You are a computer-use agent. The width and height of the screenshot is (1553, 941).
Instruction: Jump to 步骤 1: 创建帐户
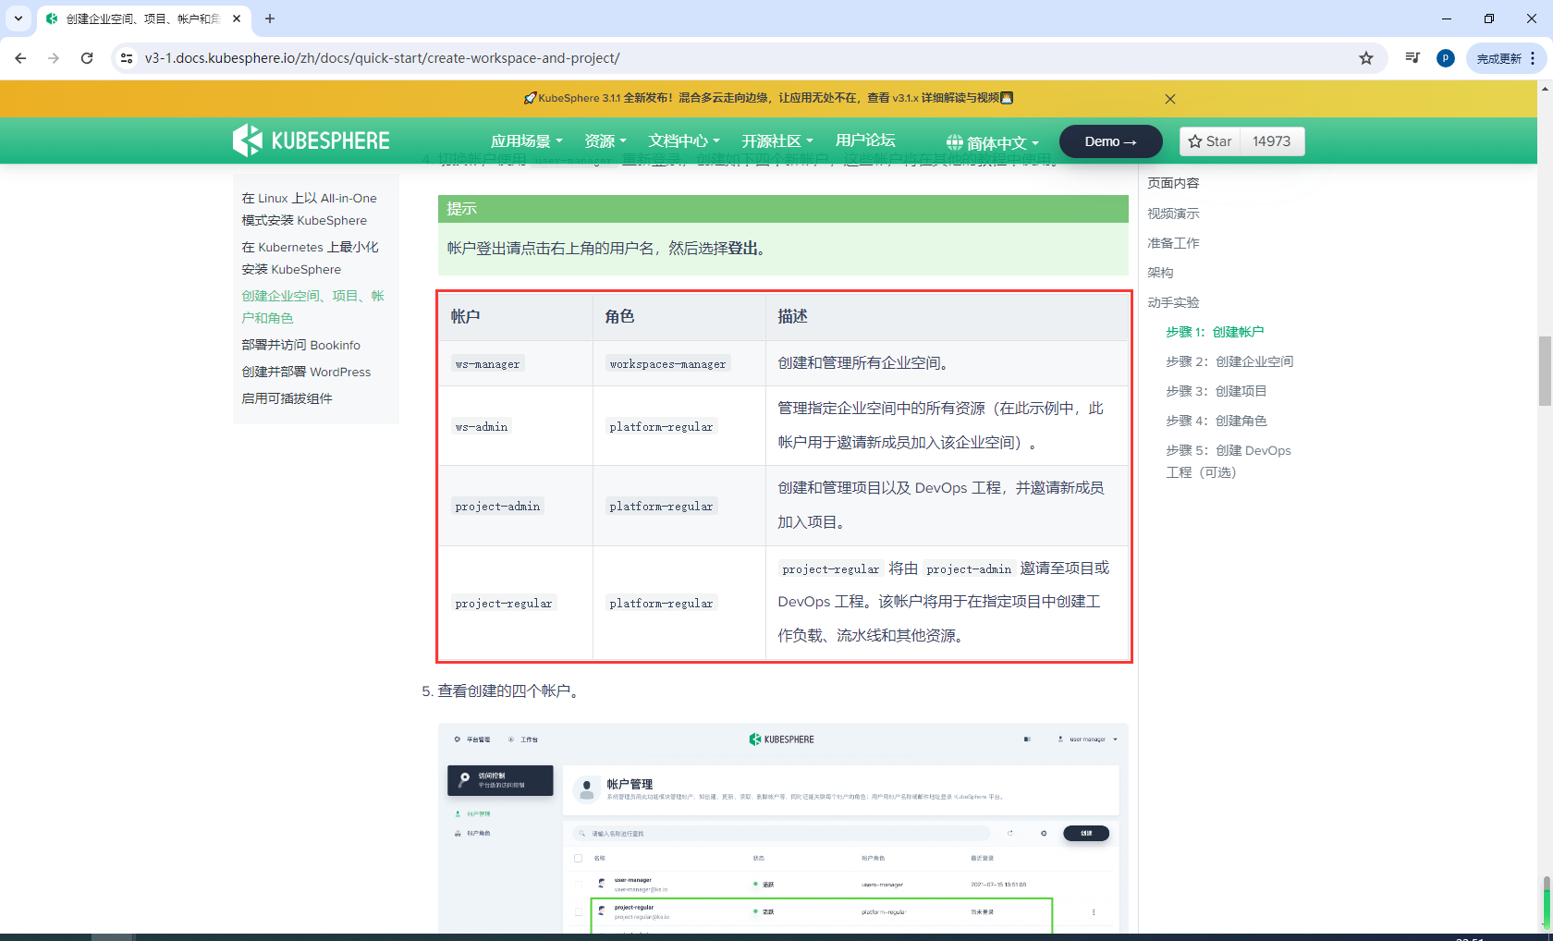(x=1215, y=332)
